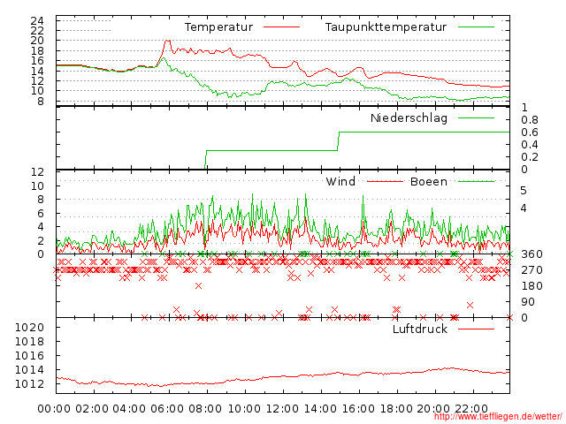Click the 360 wind direction axis value
The width and height of the screenshot is (566, 424).
click(x=532, y=254)
